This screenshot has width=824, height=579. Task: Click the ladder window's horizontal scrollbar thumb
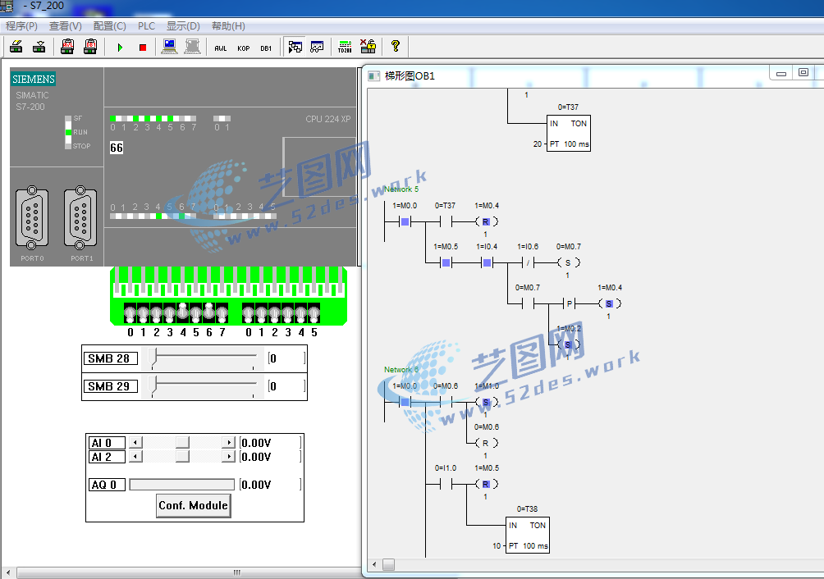[388, 565]
